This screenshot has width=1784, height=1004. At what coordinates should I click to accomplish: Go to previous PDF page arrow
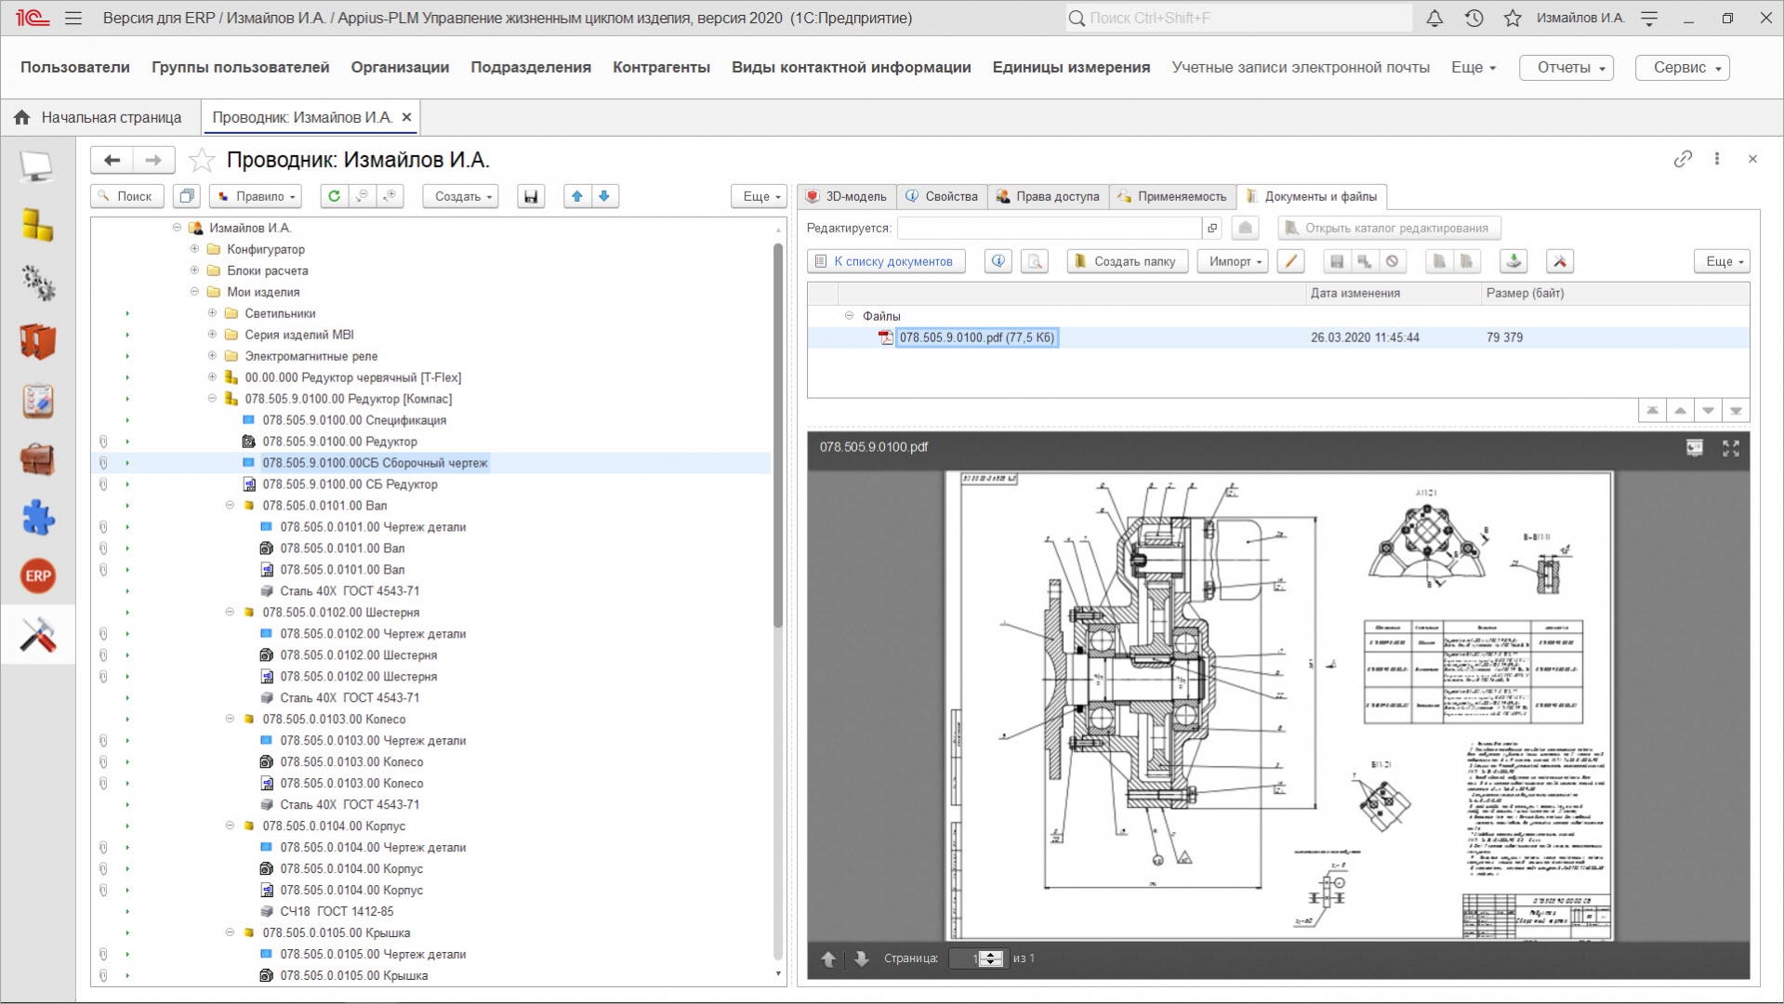pyautogui.click(x=828, y=958)
